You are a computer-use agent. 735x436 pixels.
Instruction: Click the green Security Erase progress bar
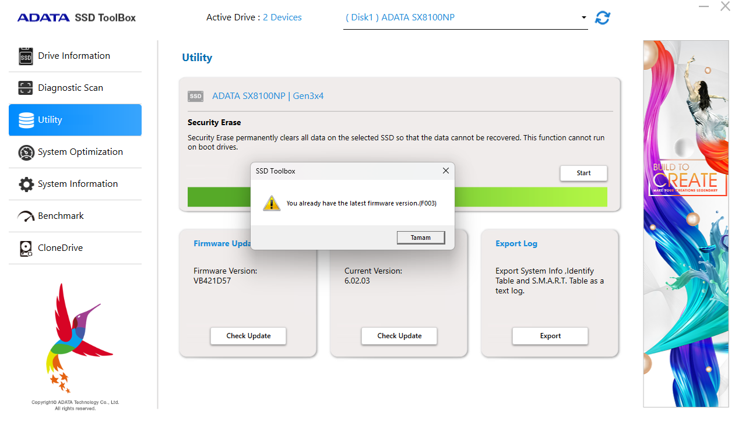click(398, 197)
